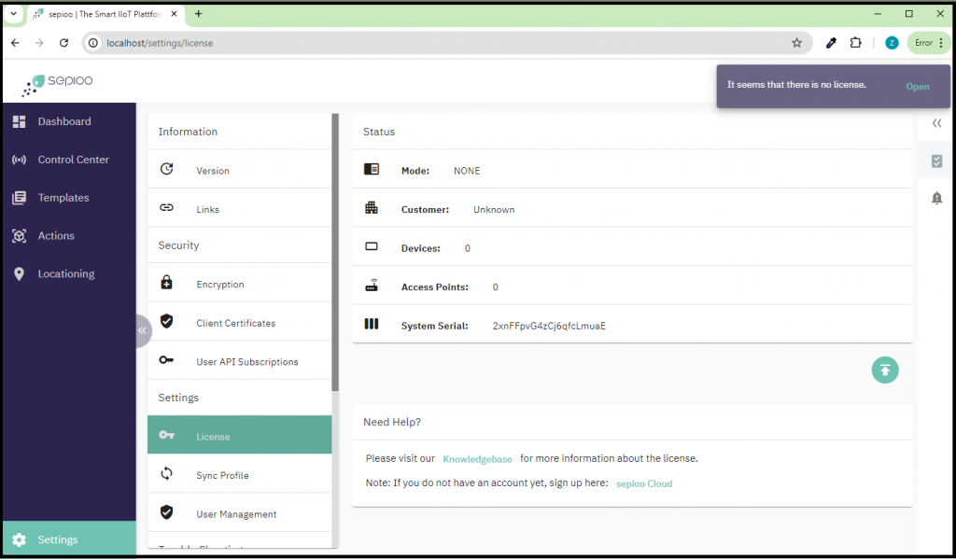This screenshot has height=559, width=956.
Task: Open the Knowledgebase link
Action: (x=477, y=459)
